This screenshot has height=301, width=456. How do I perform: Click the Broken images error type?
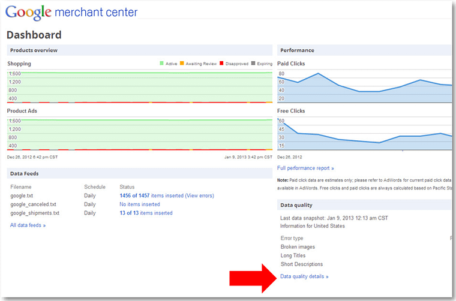(298, 246)
